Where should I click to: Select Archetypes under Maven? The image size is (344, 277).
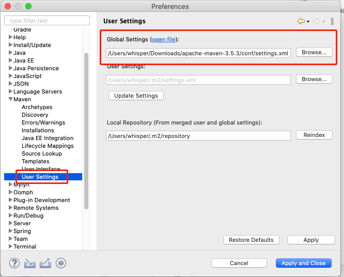point(37,107)
